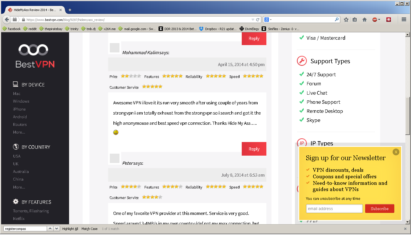Select China under By Country

tap(18, 179)
